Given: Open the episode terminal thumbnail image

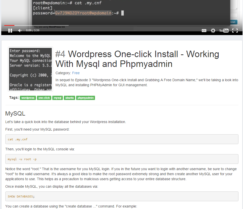Looking at the screenshot, I should 30,69.
